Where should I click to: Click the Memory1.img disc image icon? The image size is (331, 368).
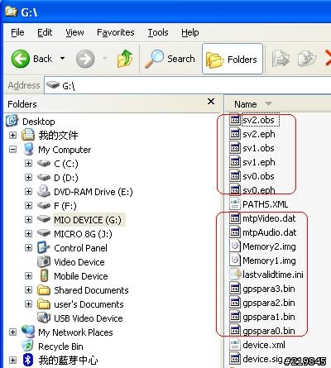(235, 260)
